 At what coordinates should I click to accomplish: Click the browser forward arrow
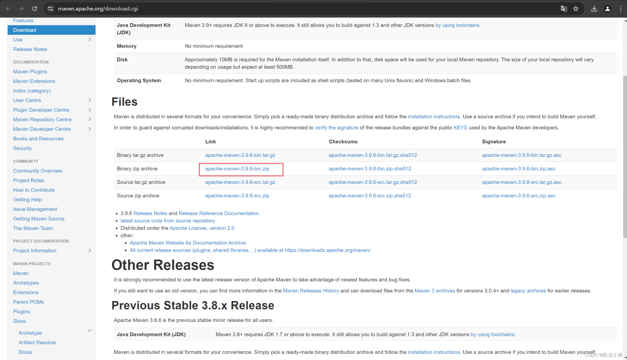[21, 9]
